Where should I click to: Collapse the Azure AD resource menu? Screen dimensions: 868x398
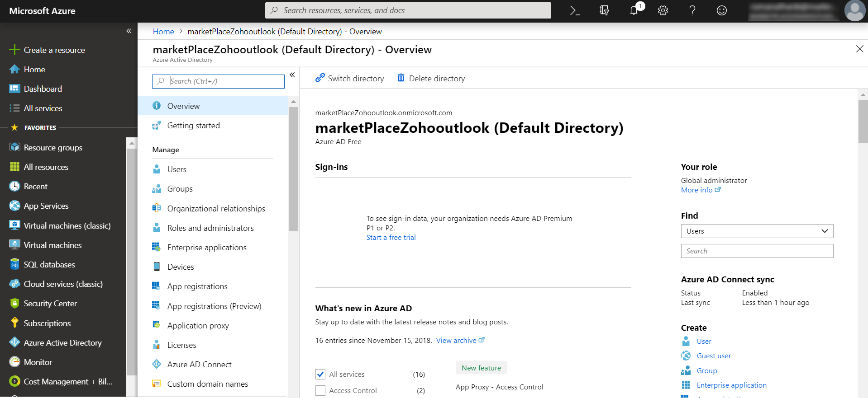[x=292, y=75]
